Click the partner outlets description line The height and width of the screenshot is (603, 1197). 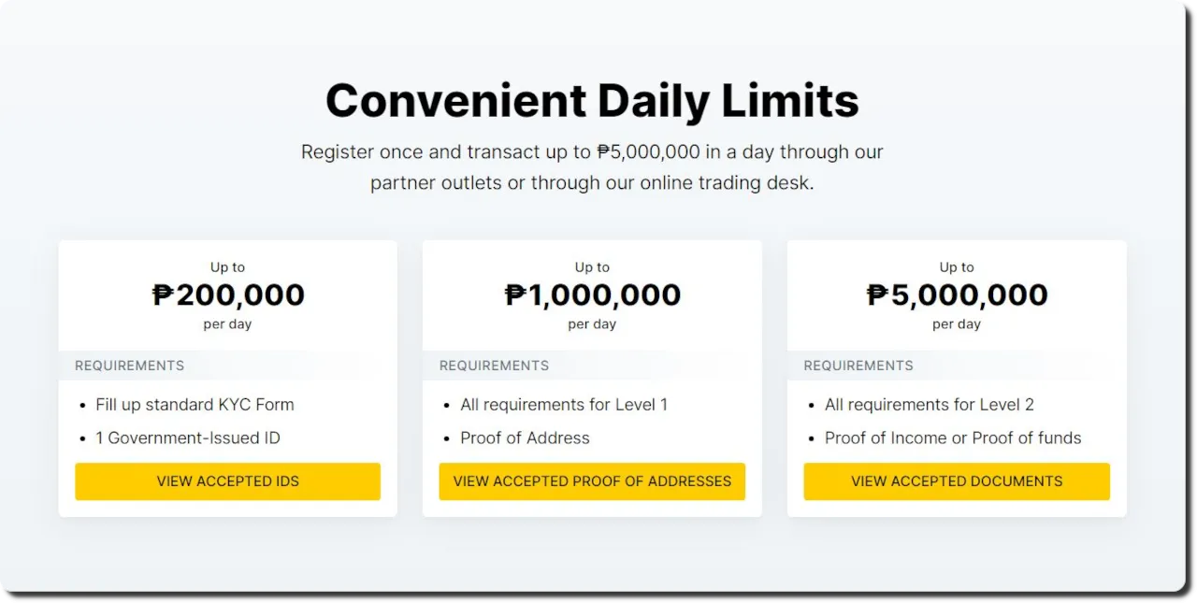pyautogui.click(x=592, y=183)
